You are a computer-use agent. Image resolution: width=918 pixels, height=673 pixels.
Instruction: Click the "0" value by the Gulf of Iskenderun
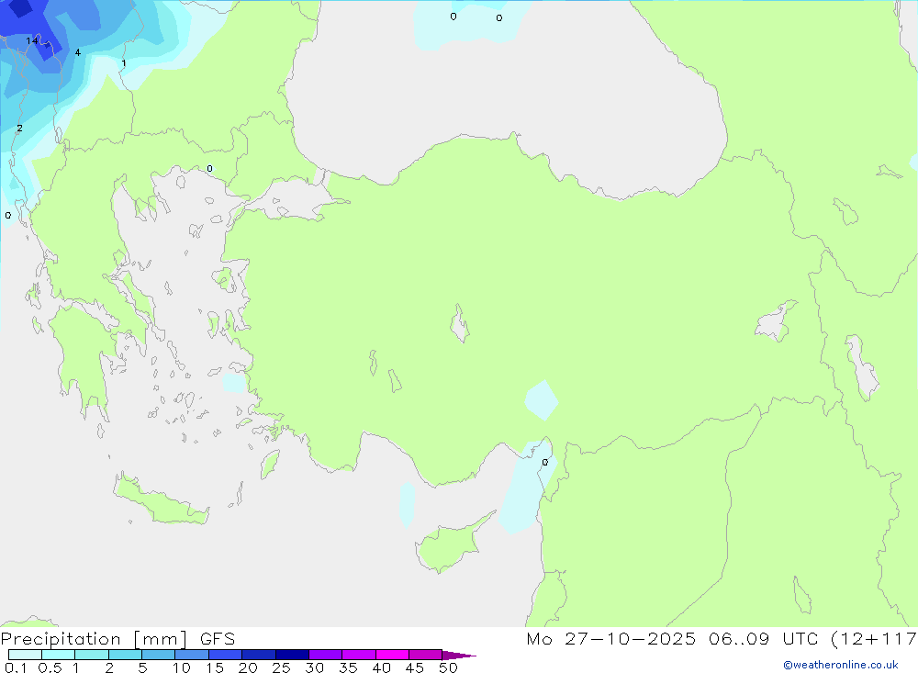(545, 463)
